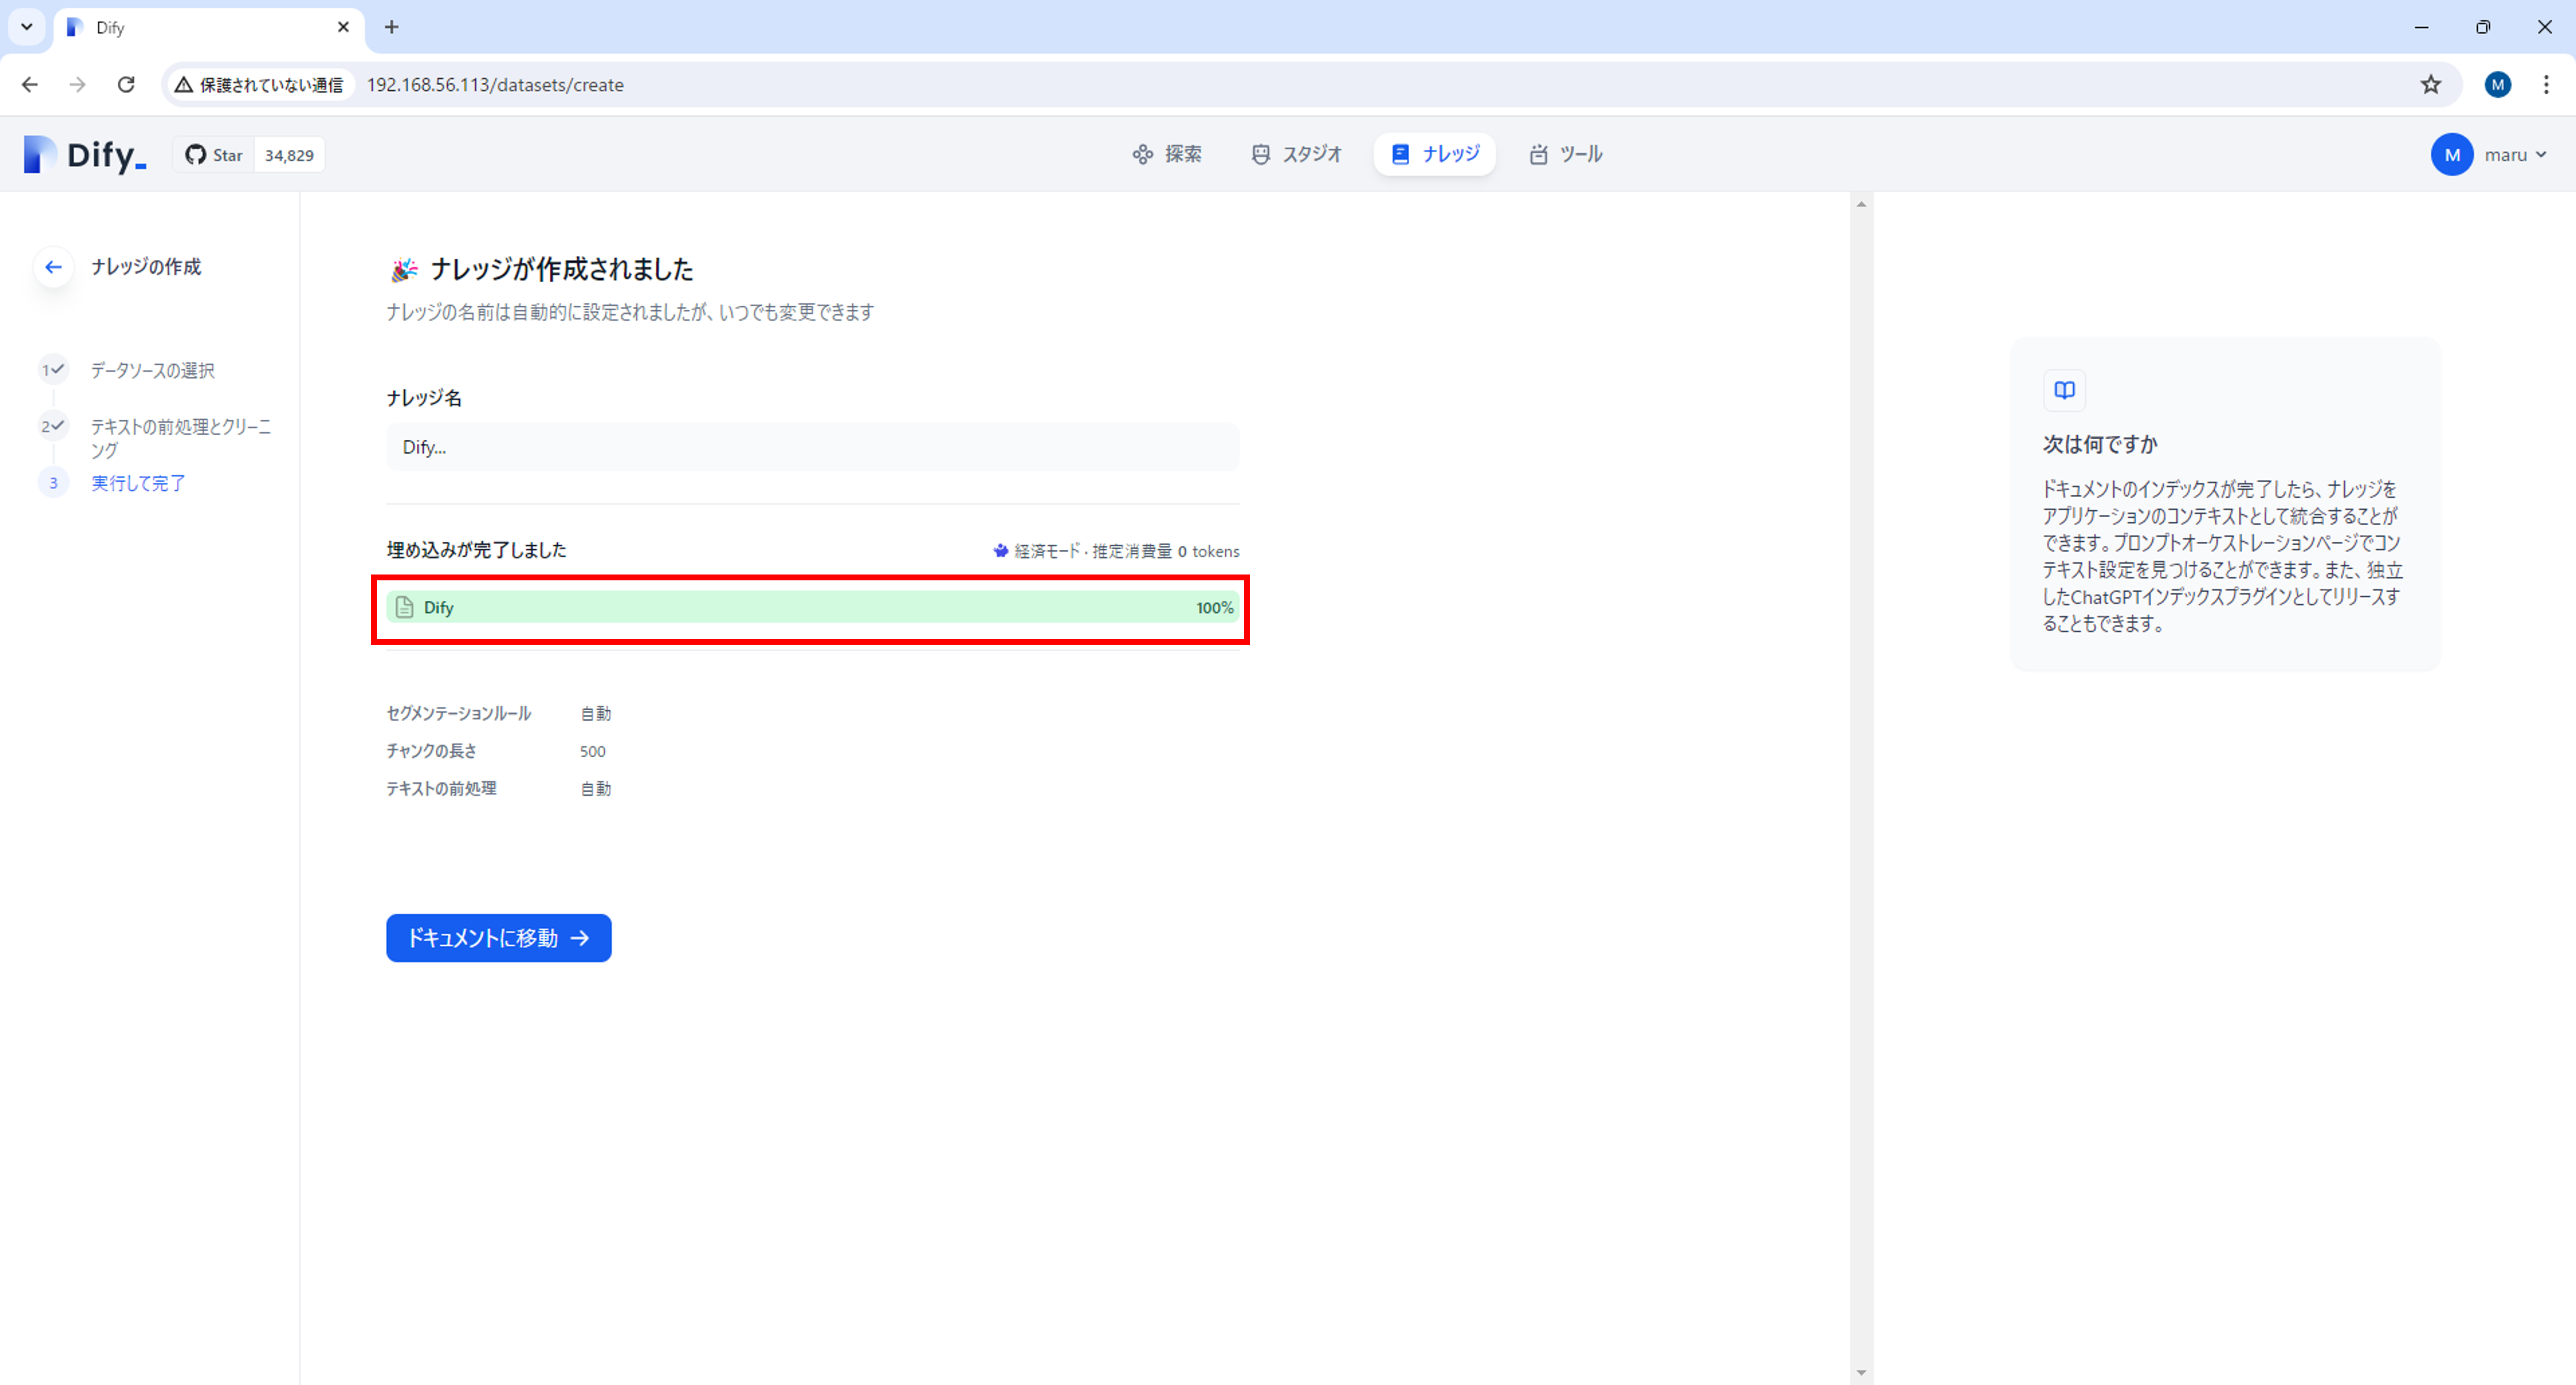
Task: Click the document icon in the Dify progress row
Action: [x=404, y=607]
